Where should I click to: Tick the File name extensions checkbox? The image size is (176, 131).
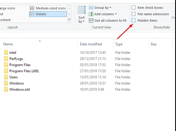133,14
